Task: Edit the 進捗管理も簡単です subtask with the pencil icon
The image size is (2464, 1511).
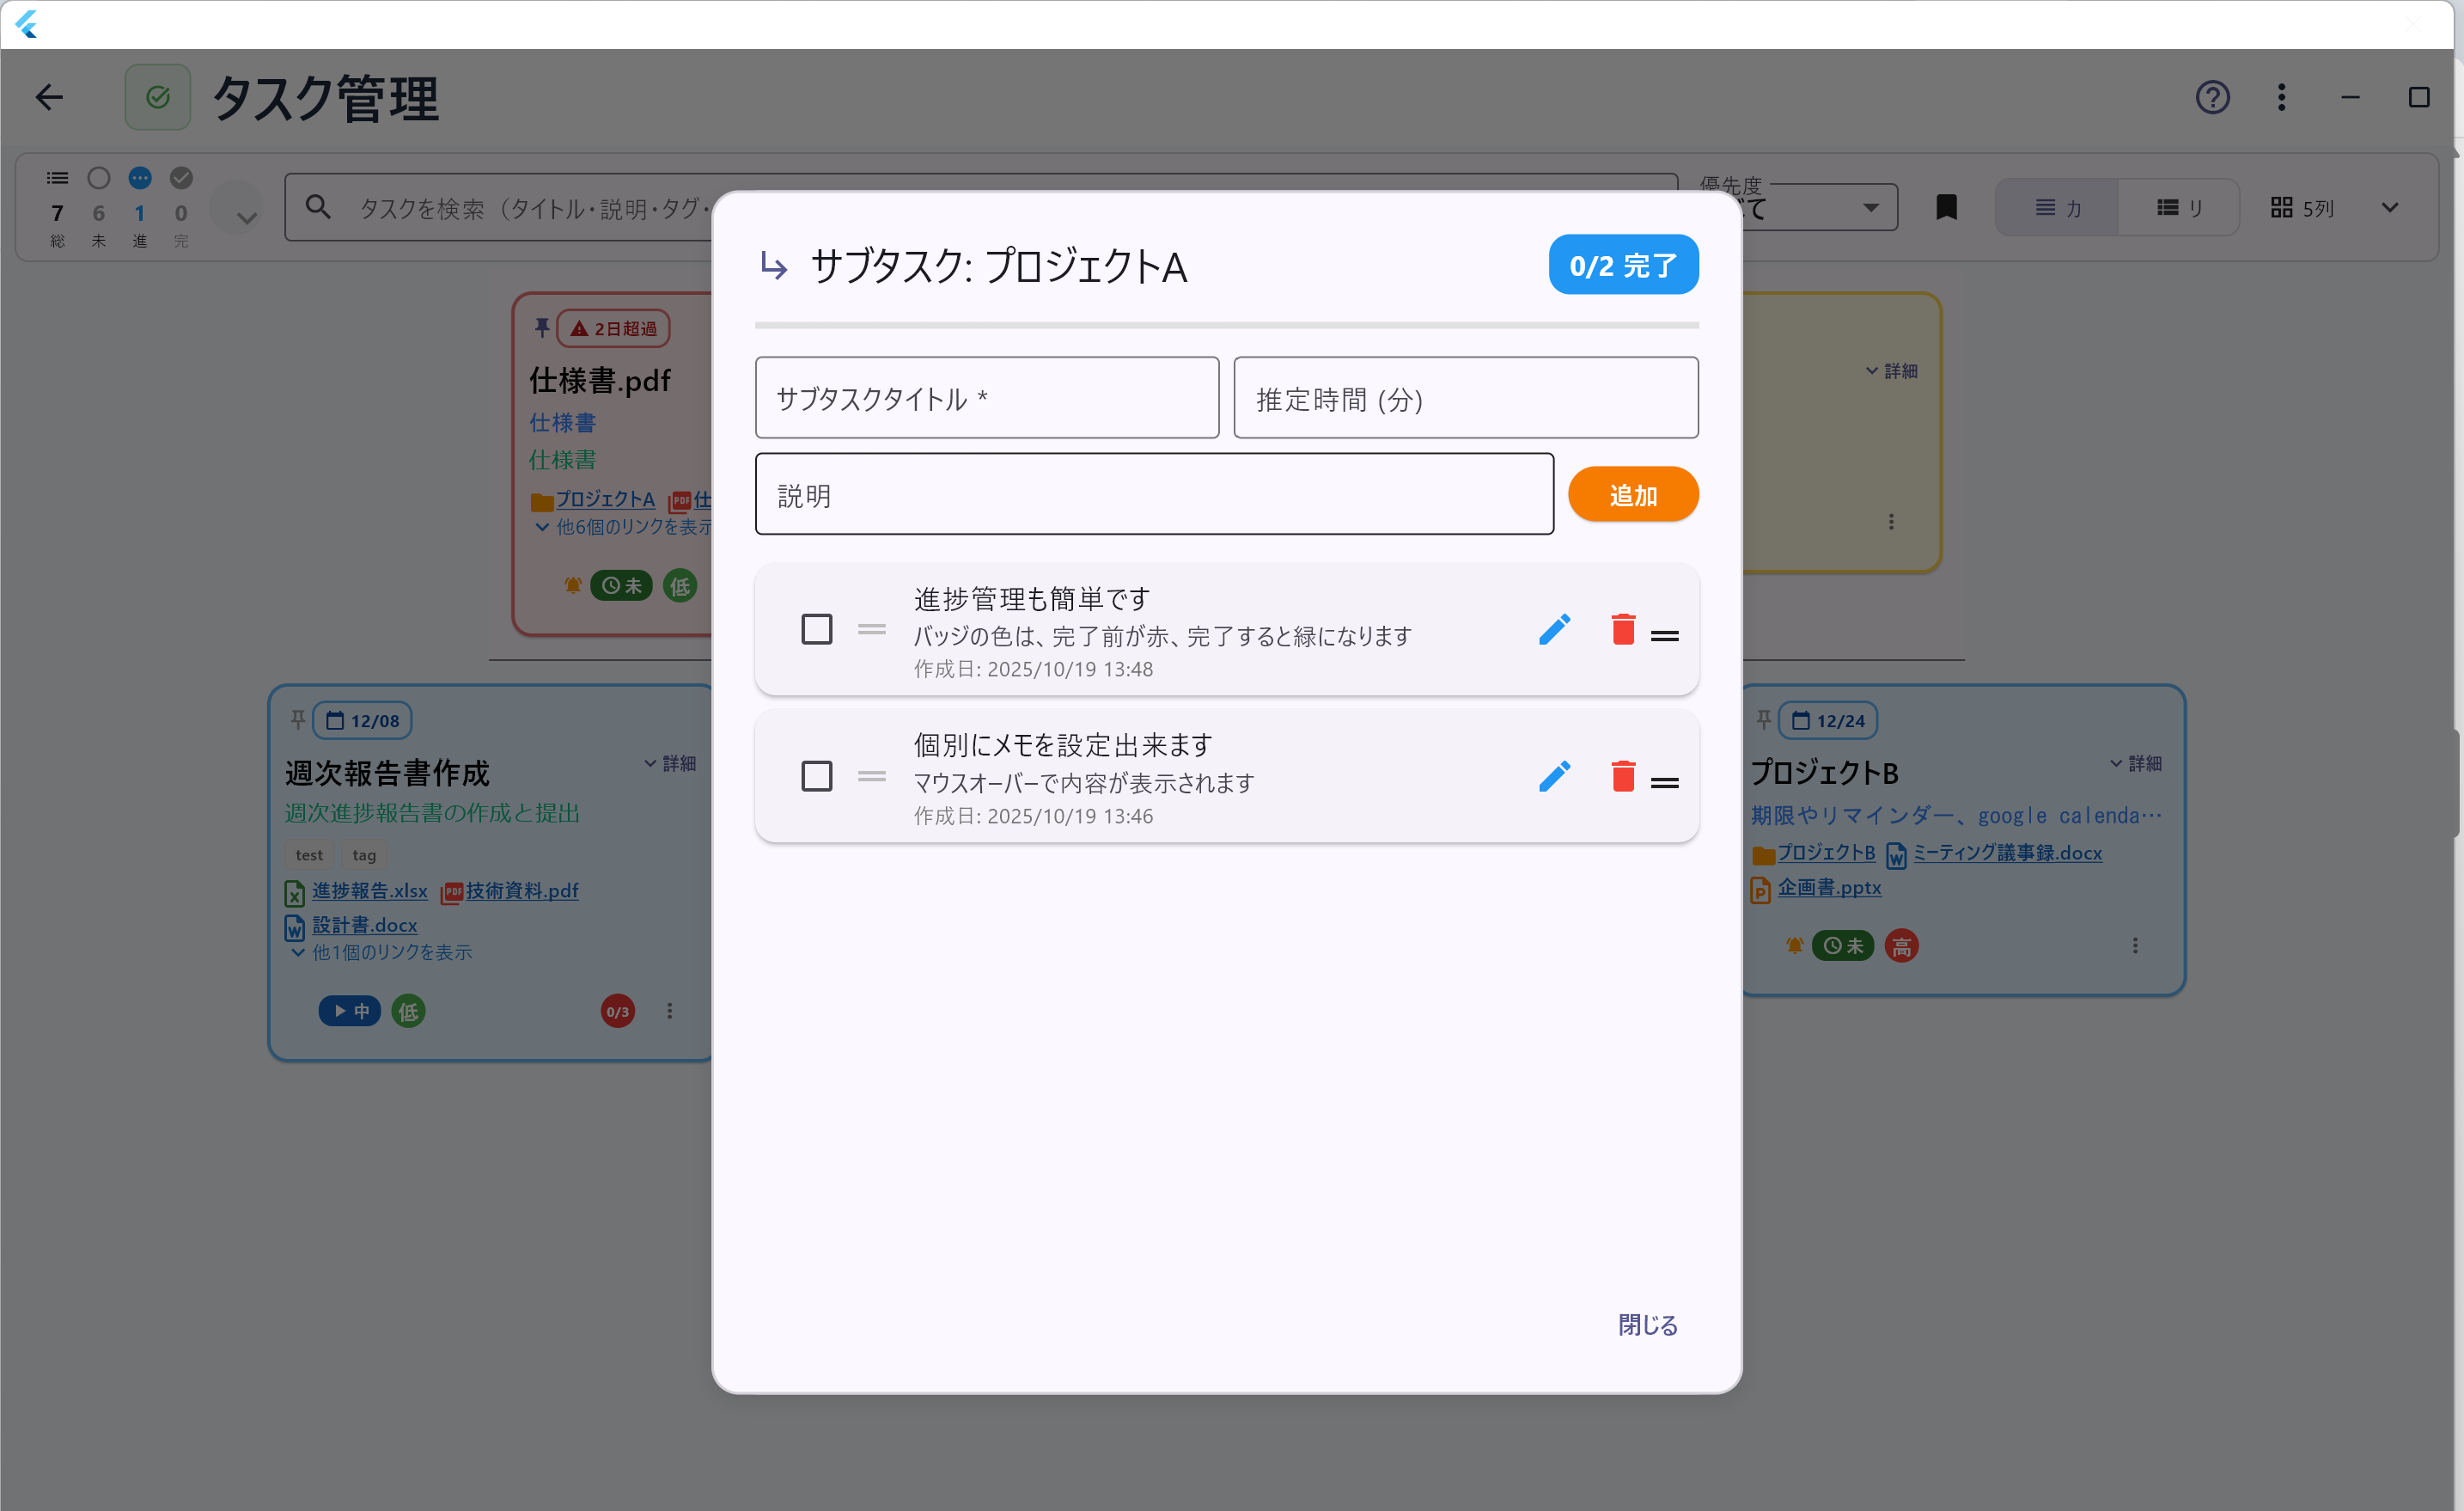Action: [x=1555, y=628]
